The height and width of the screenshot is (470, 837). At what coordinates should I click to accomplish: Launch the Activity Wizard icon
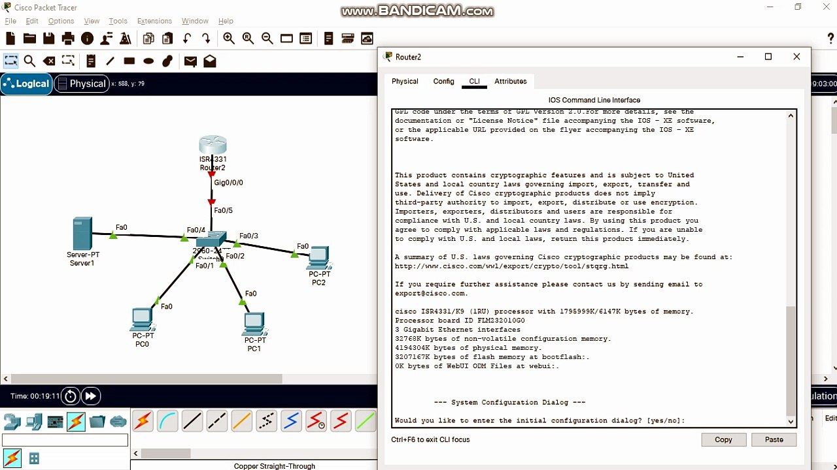click(107, 39)
